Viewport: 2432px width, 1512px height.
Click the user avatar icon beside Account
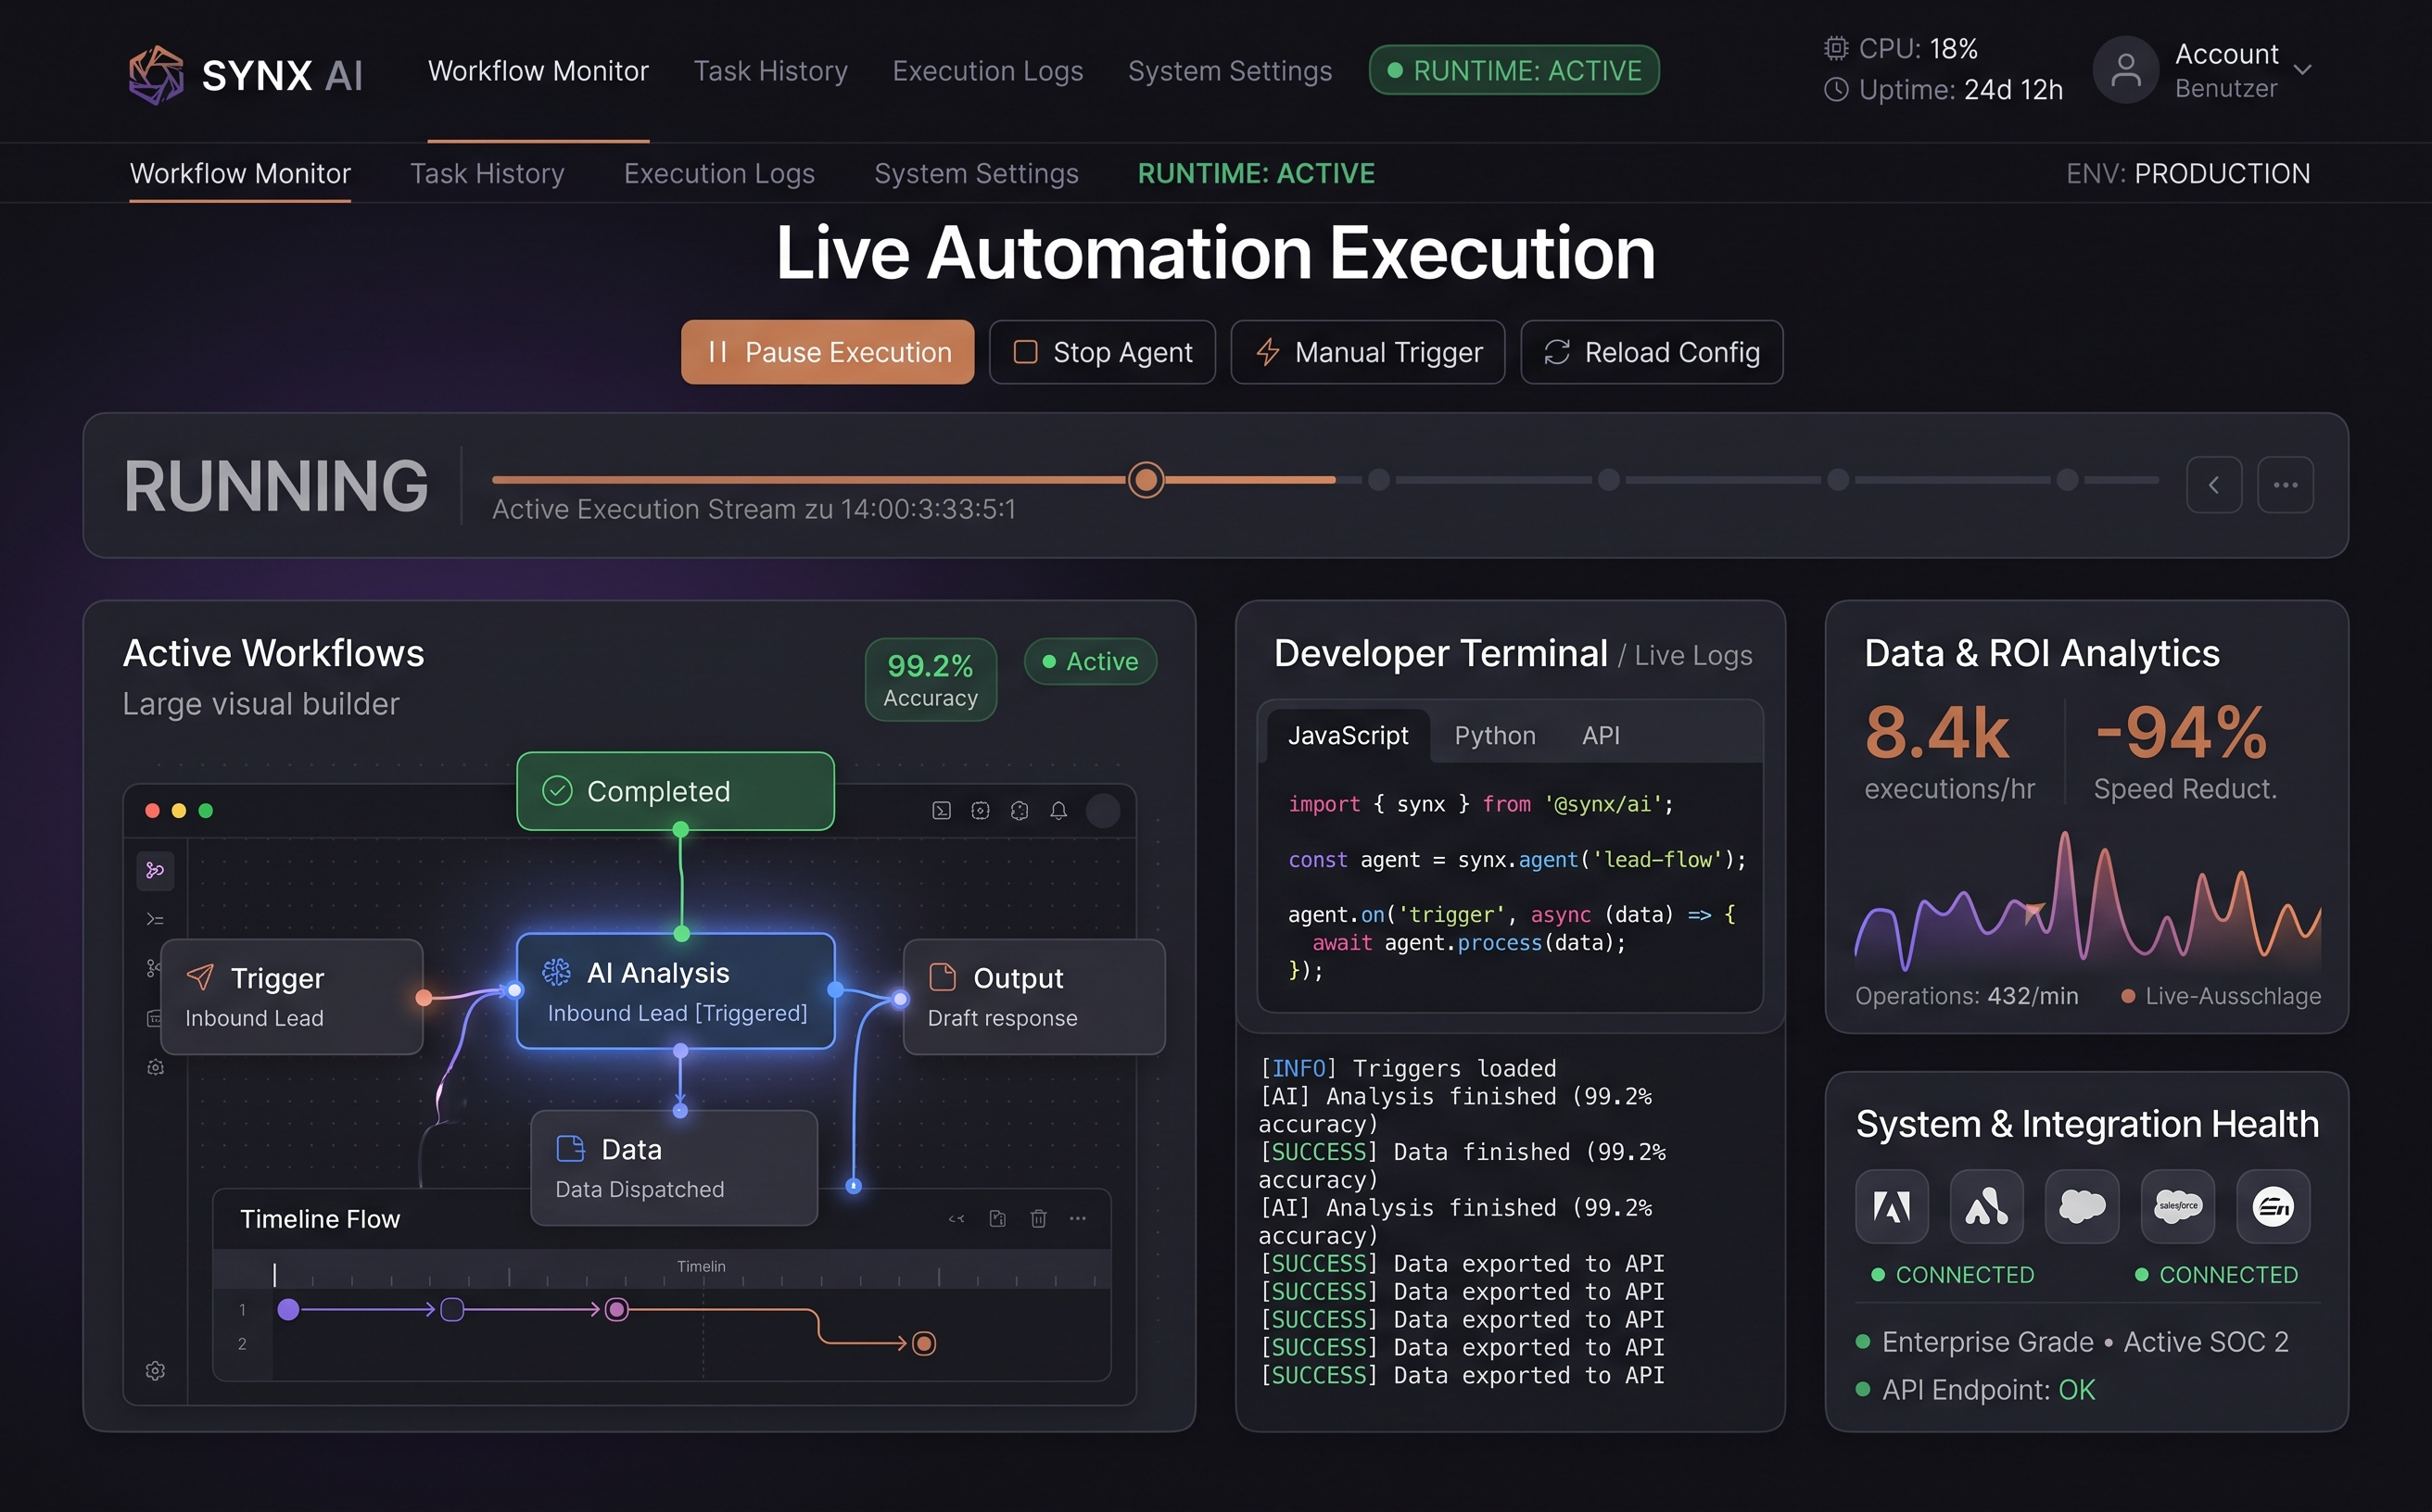[x=2125, y=70]
